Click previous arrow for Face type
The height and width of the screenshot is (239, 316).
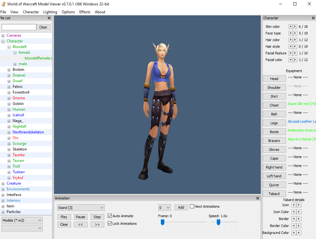[291, 33]
